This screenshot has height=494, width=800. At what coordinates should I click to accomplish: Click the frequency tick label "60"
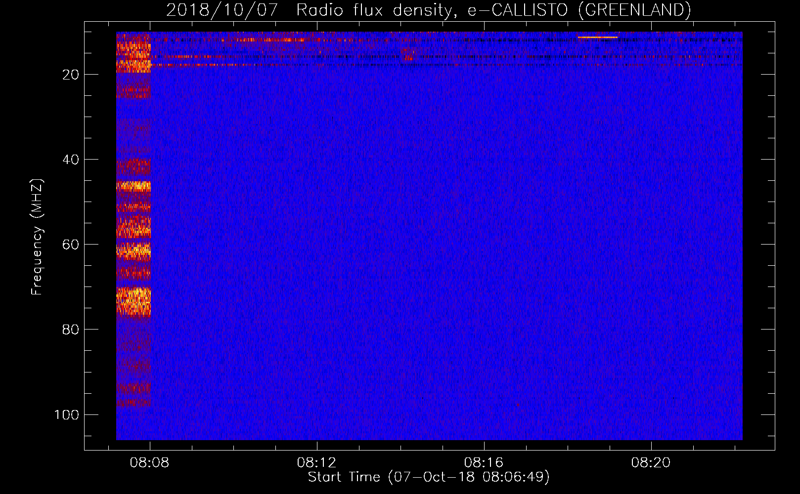71,245
